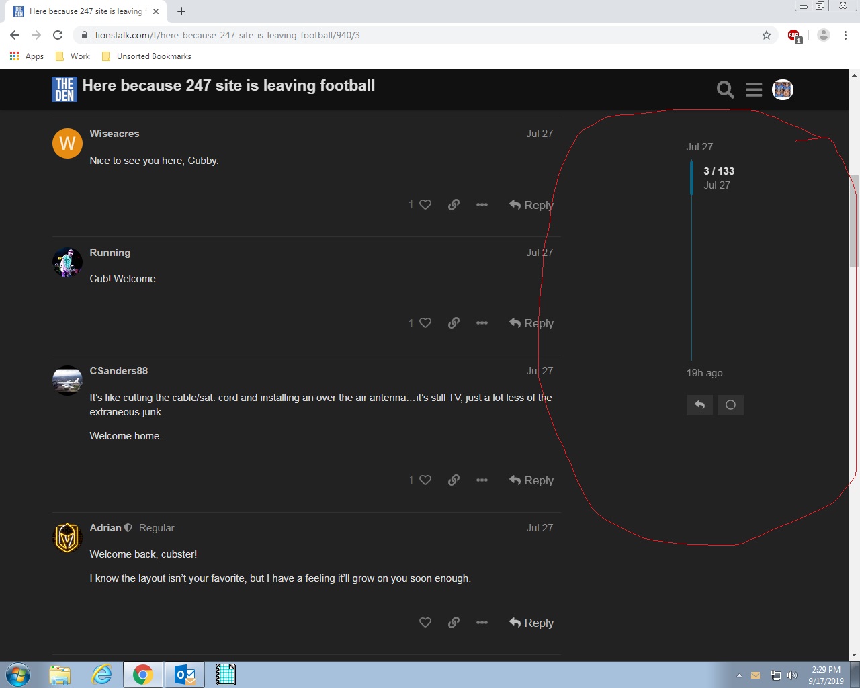Image resolution: width=860 pixels, height=688 pixels.
Task: Like Adrian's post with the heart icon
Action: [x=425, y=623]
